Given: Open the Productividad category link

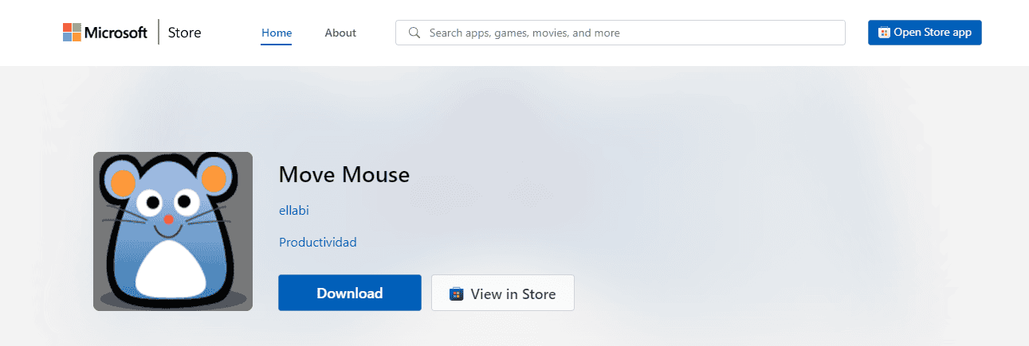Looking at the screenshot, I should point(318,243).
